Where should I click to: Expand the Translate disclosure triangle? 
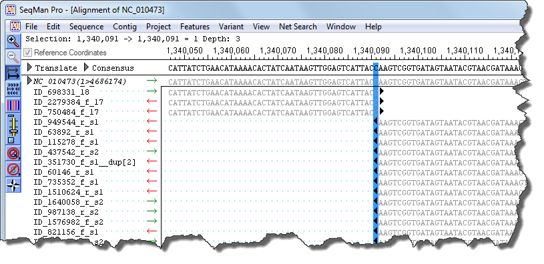pos(30,67)
